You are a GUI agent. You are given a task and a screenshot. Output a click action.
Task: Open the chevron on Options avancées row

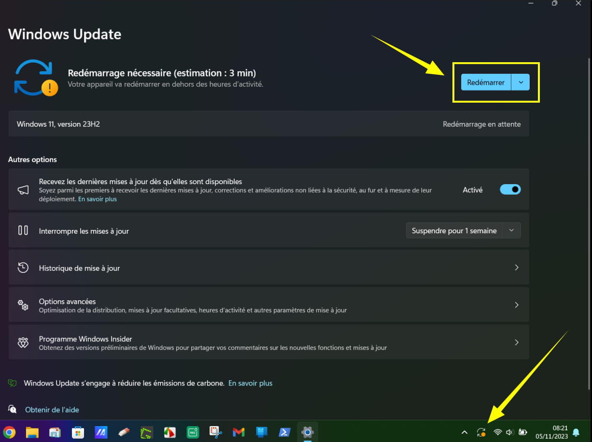(517, 305)
